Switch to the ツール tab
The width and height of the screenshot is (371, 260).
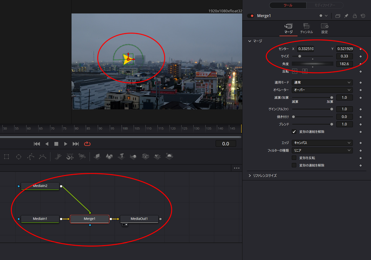pos(288,5)
